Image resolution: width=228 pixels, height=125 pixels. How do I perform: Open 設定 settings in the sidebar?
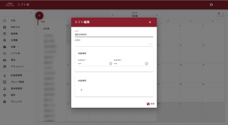[13, 95]
